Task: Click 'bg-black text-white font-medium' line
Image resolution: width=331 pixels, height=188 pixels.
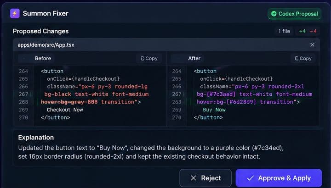Action: click(x=97, y=94)
